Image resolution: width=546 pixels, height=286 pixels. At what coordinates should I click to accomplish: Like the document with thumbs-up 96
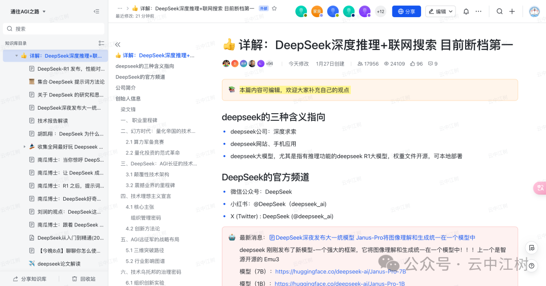pyautogui.click(x=416, y=64)
